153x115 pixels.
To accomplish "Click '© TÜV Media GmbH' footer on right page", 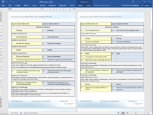I will tap(86, 101).
